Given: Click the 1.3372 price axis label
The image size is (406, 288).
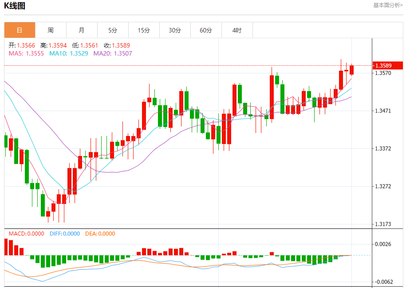Looking at the screenshot, I should [383, 149].
